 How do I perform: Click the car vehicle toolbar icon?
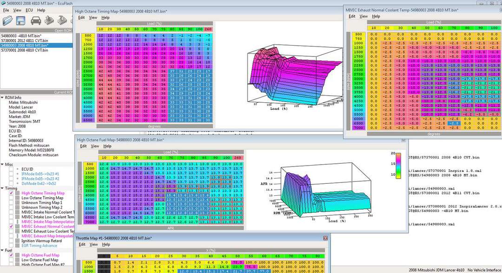tap(35, 20)
